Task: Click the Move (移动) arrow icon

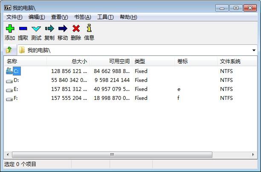Action: 63,29
